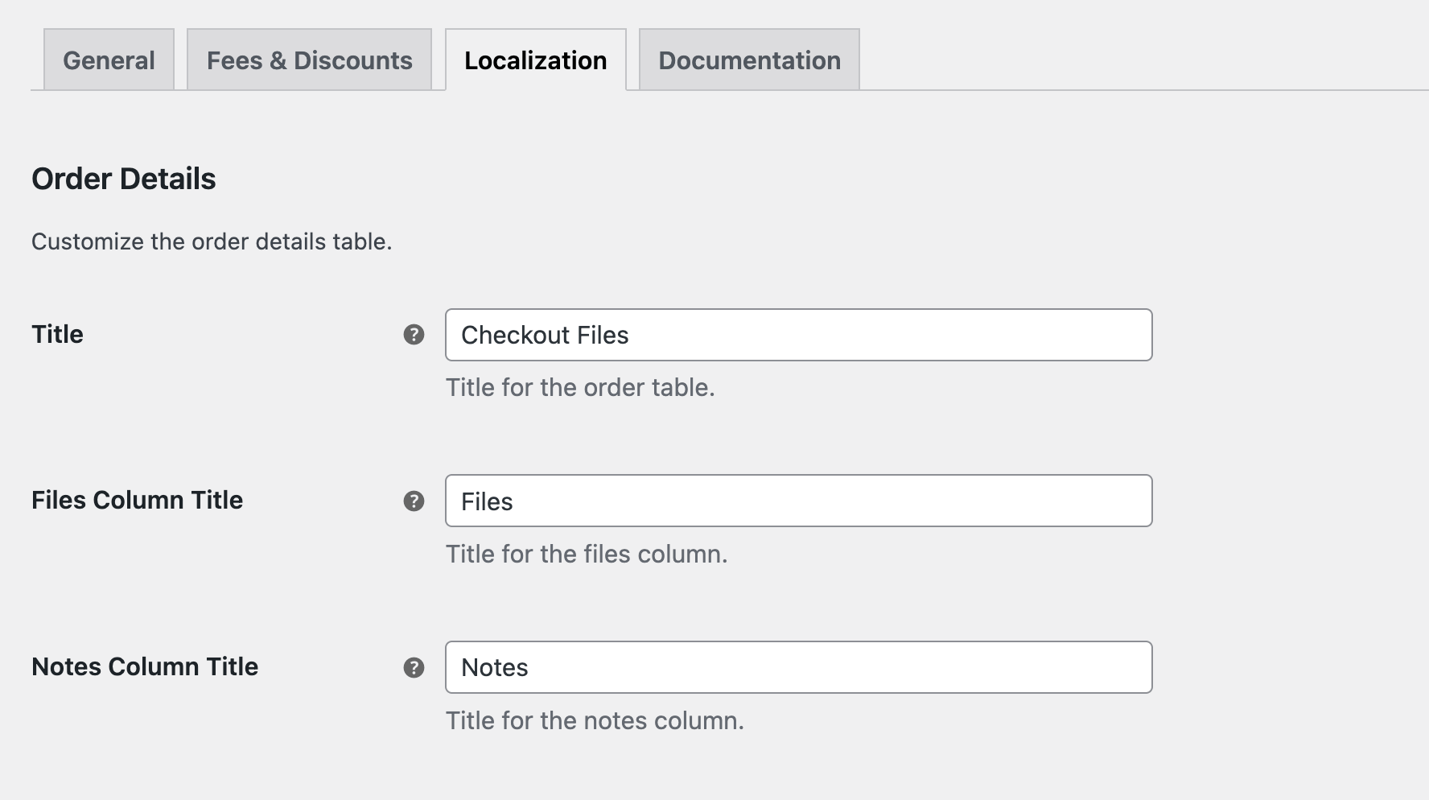Viewport: 1429px width, 800px height.
Task: Click the Order Details heading
Action: 123,178
